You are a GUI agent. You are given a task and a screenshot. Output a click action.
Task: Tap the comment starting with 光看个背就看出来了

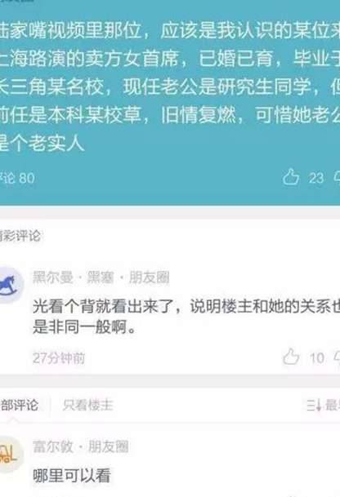click(x=186, y=317)
